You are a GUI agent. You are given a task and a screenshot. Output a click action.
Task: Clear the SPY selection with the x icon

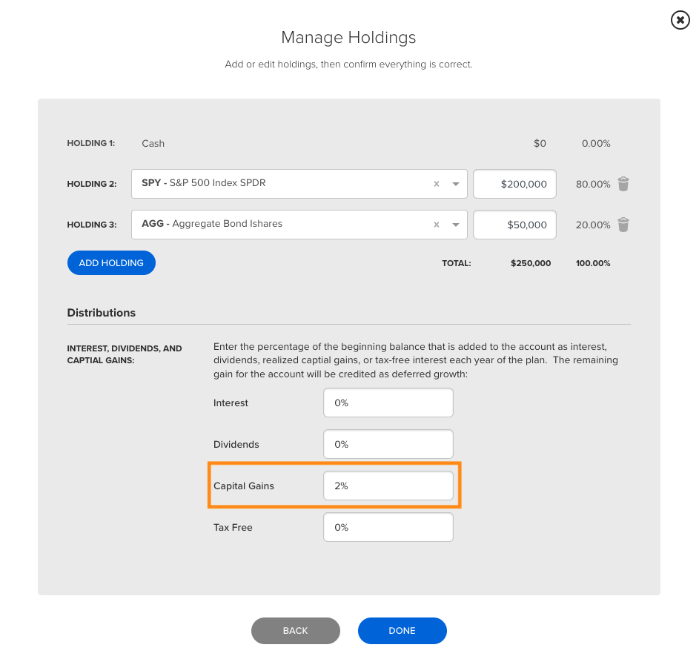pos(437,184)
